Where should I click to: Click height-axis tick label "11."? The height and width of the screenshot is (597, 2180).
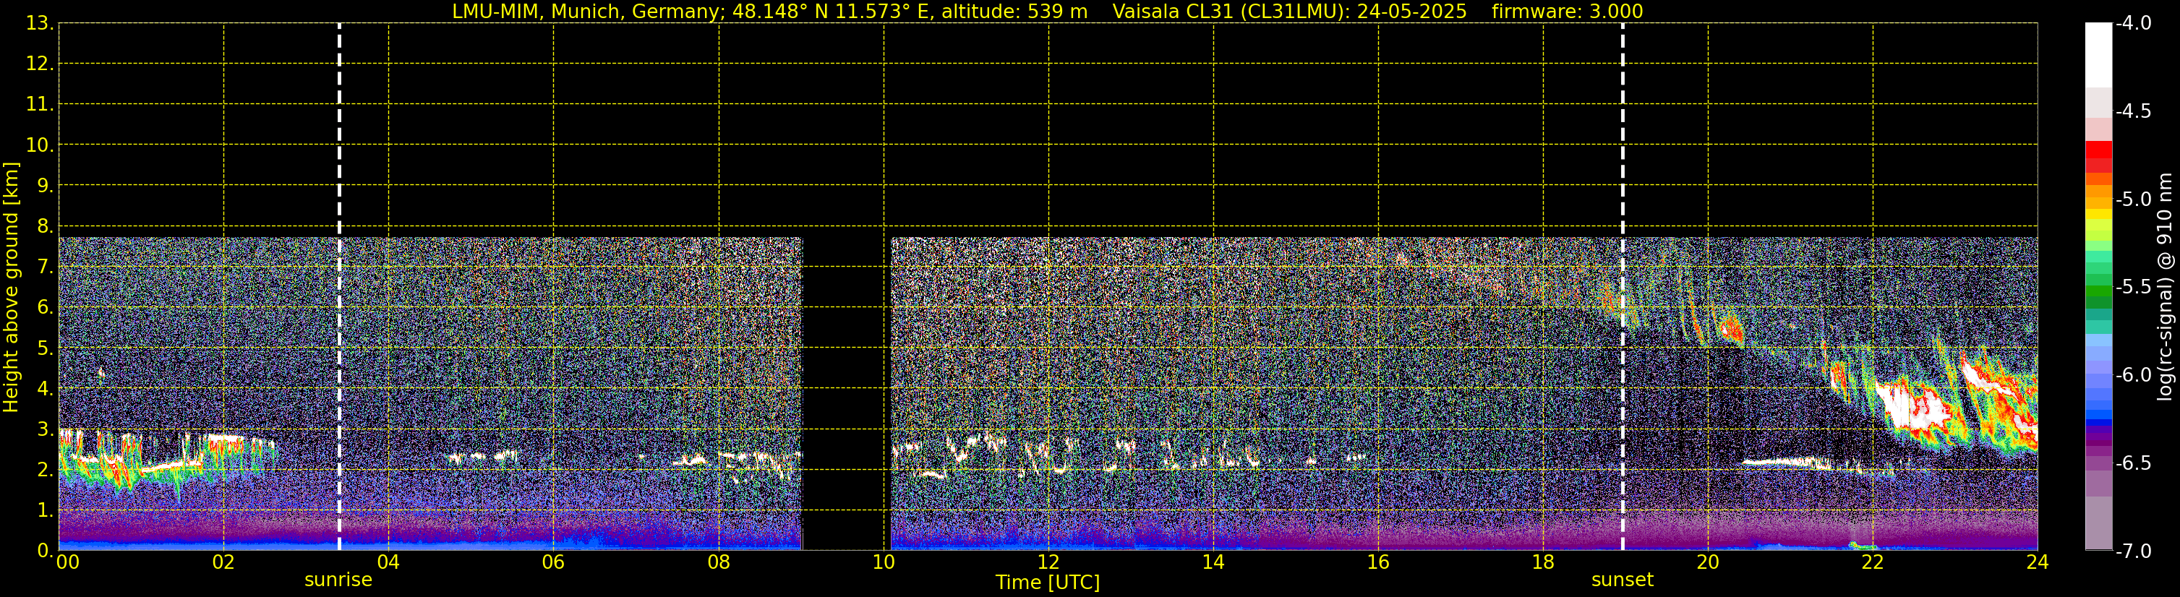point(40,104)
